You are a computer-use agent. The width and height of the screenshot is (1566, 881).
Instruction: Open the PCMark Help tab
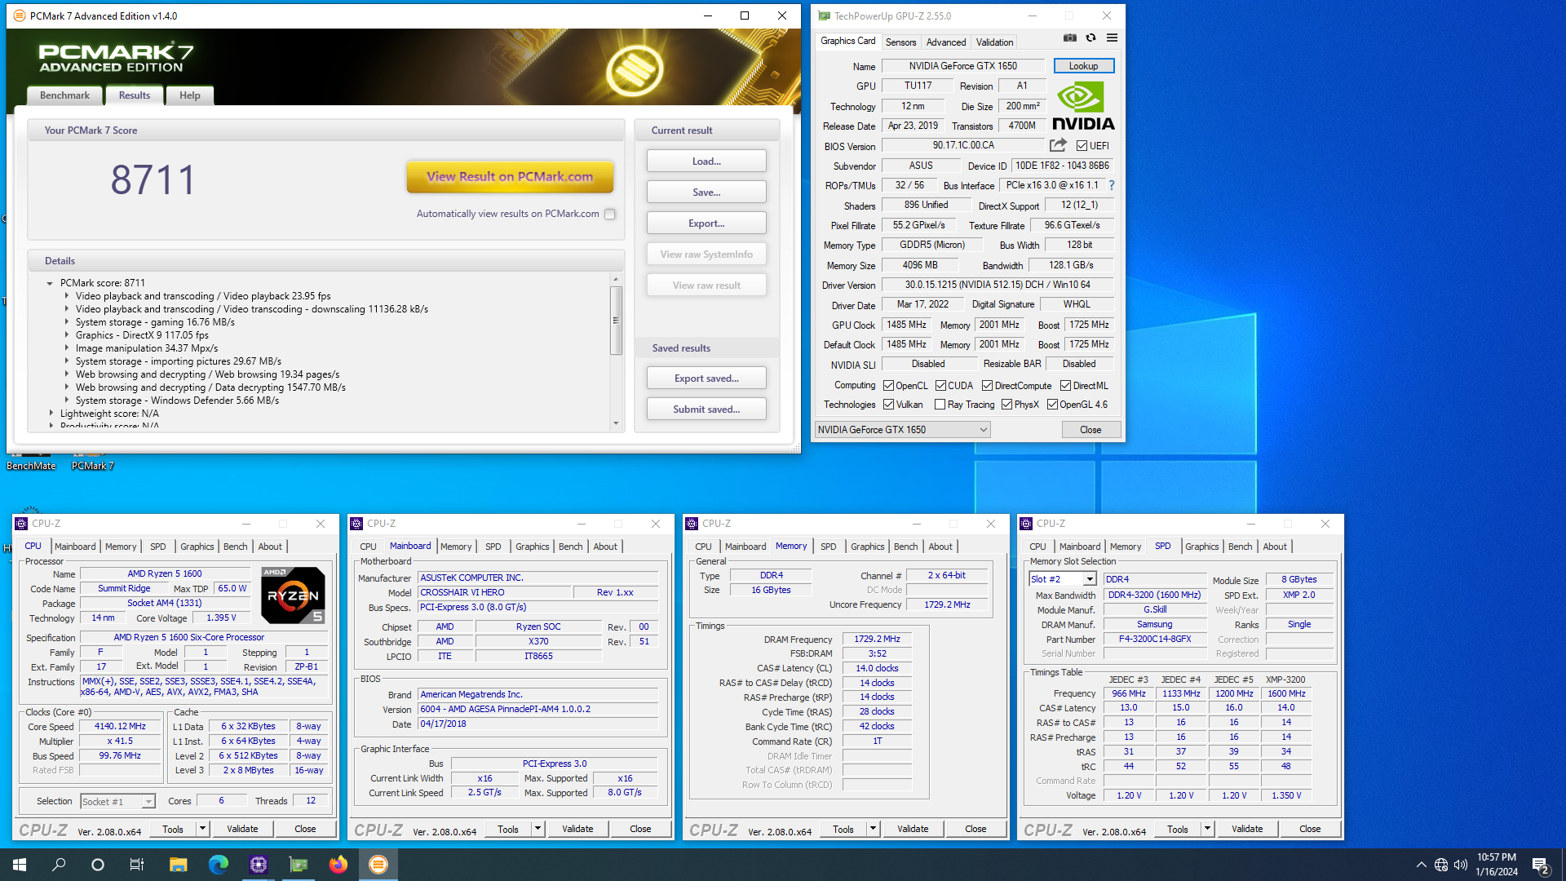click(190, 95)
